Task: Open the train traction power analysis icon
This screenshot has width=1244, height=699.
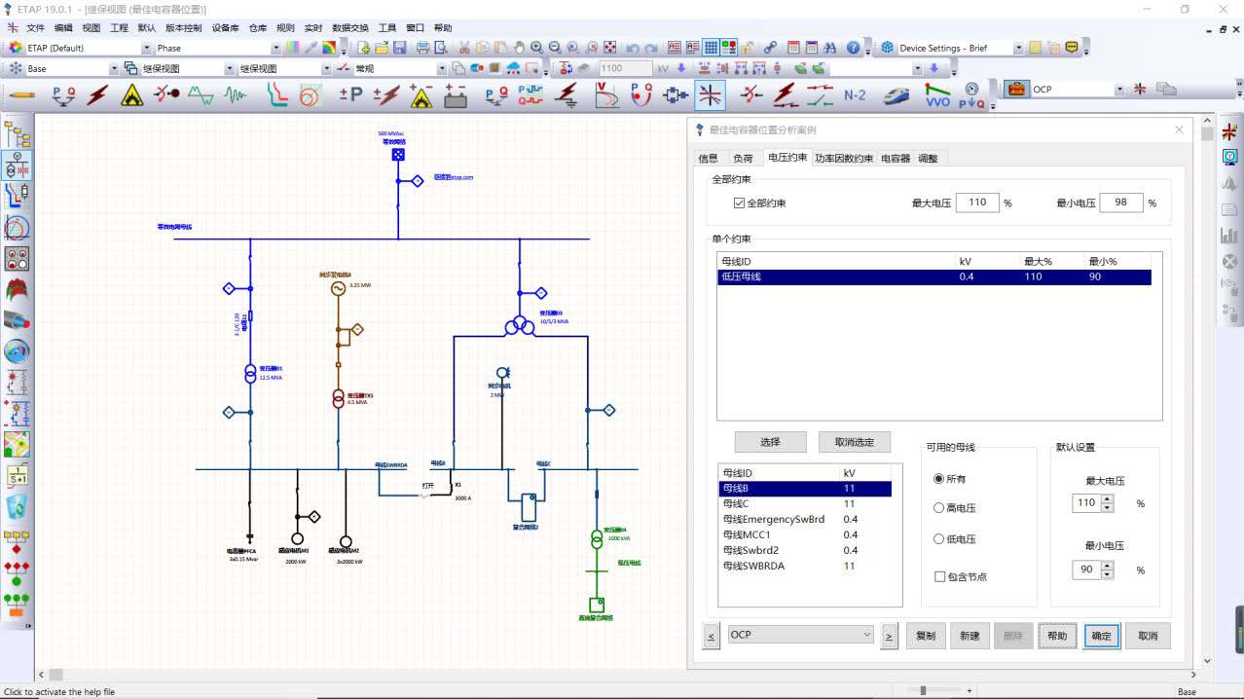Action: click(896, 94)
